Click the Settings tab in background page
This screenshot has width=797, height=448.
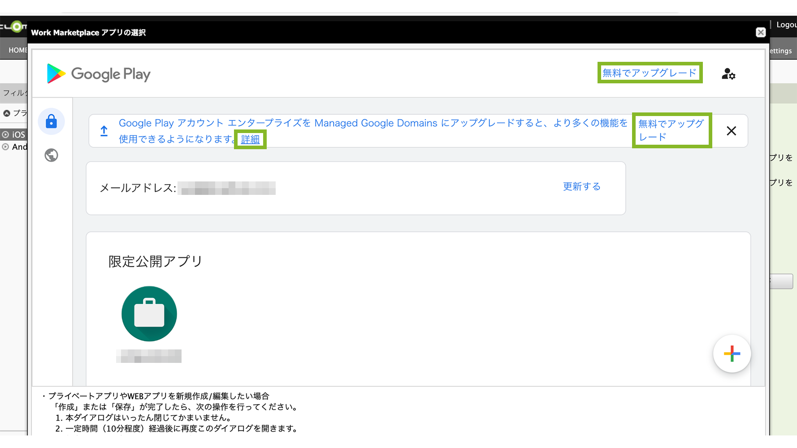coord(781,51)
